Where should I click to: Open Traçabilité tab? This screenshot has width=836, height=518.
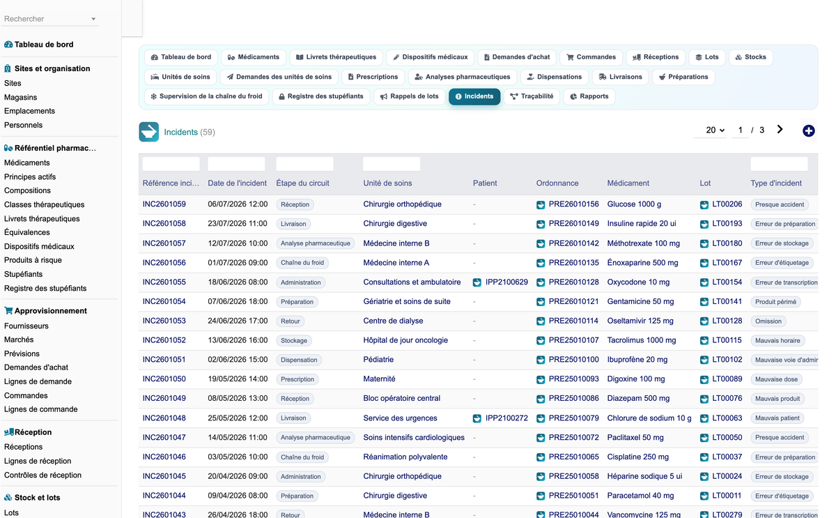532,96
